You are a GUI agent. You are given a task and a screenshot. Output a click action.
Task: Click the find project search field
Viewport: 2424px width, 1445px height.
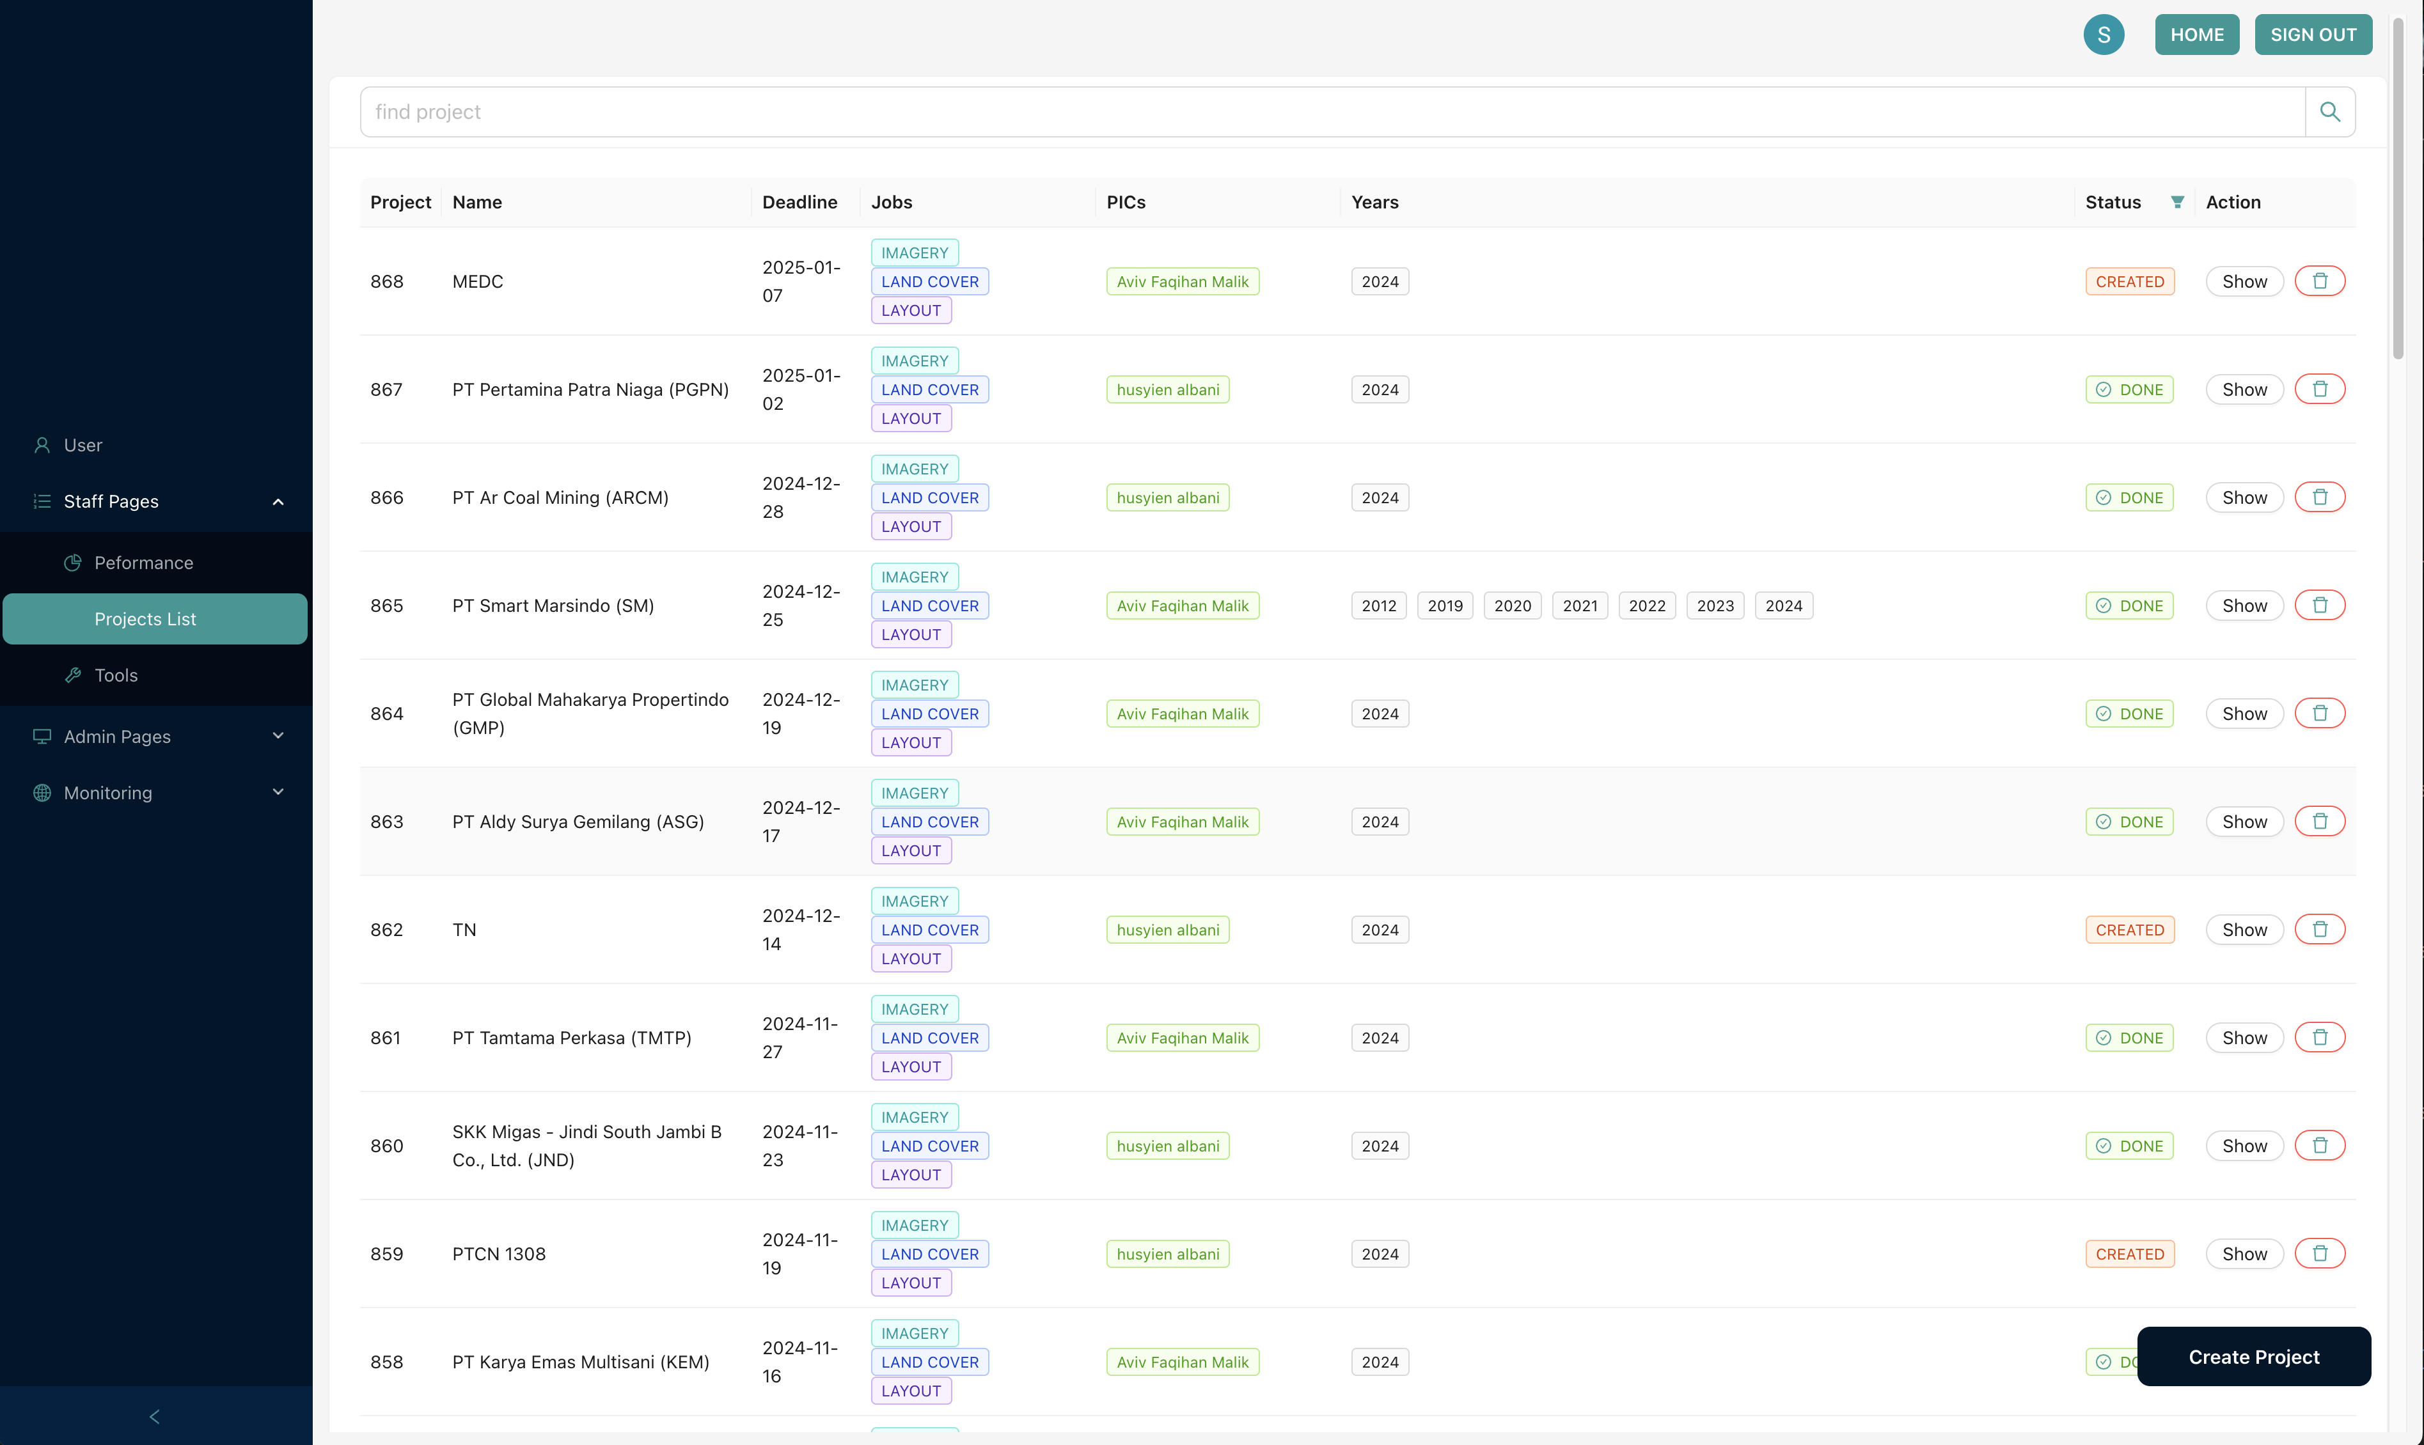[x=1332, y=112]
